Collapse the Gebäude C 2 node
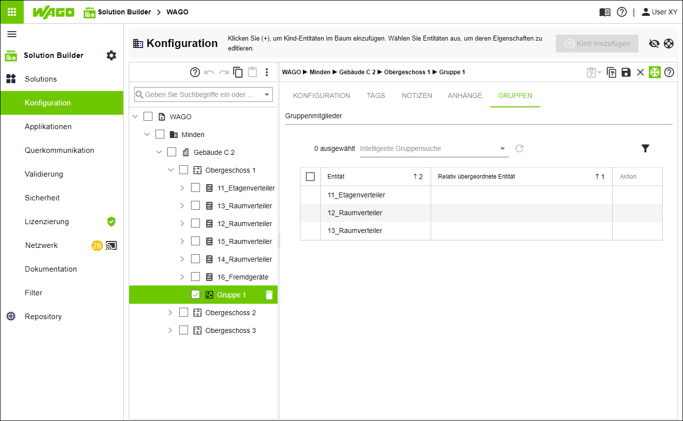Screen dimensions: 683x421 159,152
